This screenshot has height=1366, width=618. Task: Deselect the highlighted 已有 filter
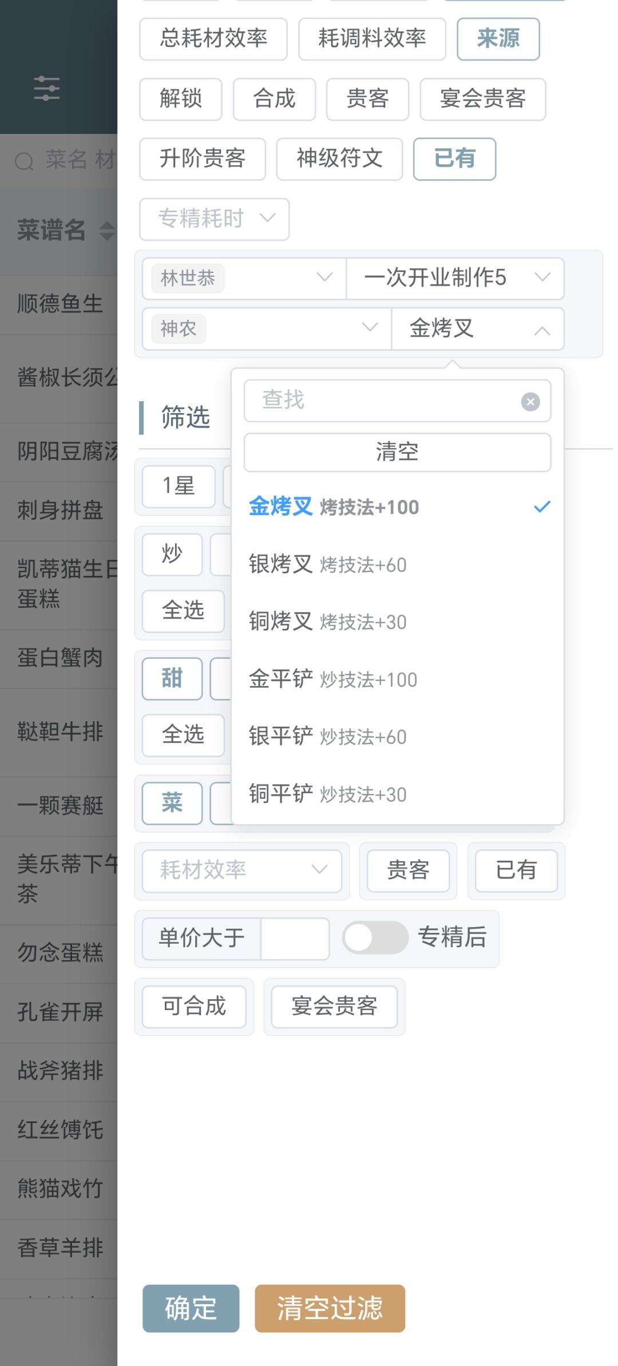pyautogui.click(x=454, y=159)
